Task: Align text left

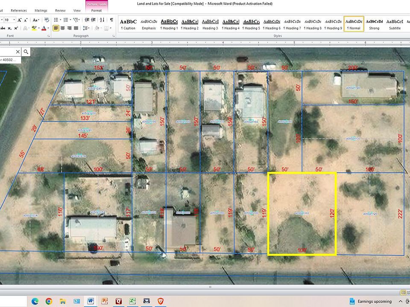Action: (56, 28)
